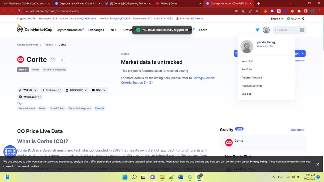This screenshot has width=324, height=182.
Task: Click See more in Gravity section
Action: [x=298, y=130]
